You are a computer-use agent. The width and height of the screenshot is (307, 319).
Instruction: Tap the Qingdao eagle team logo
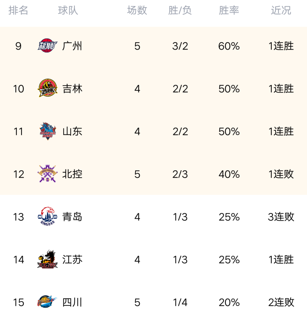[x=48, y=217]
